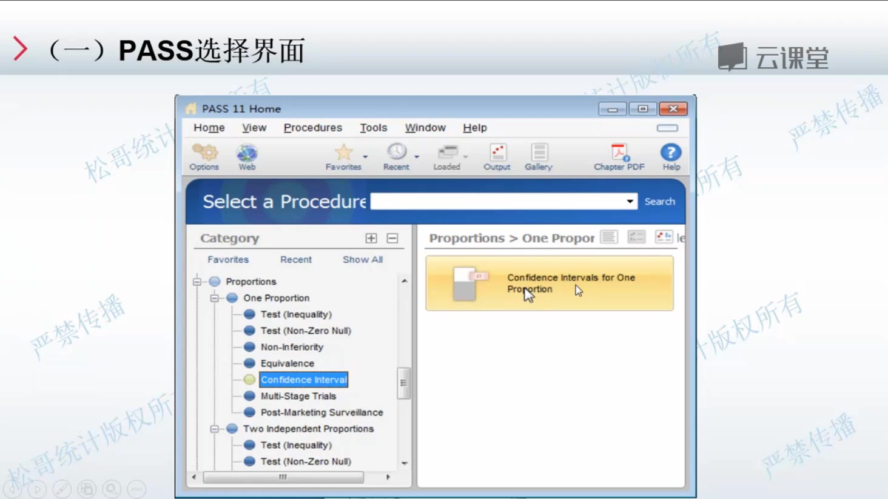Select the Non-Inferiority tree item
This screenshot has width=888, height=499.
(292, 347)
